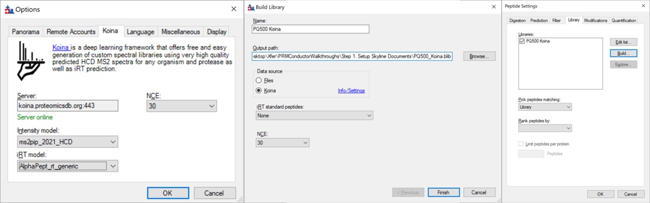
Task: Open the Miscellaneous tab
Action: [x=181, y=32]
